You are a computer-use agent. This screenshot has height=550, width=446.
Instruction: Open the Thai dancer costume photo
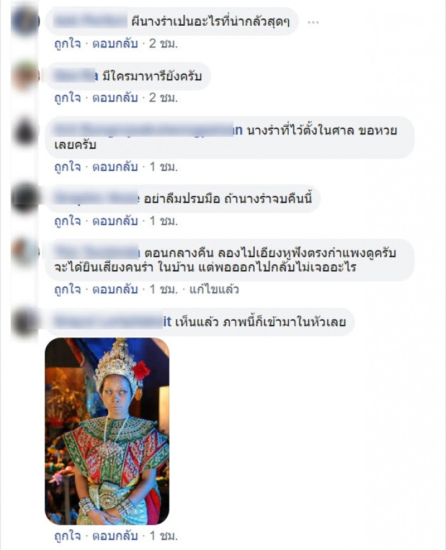pos(107,431)
